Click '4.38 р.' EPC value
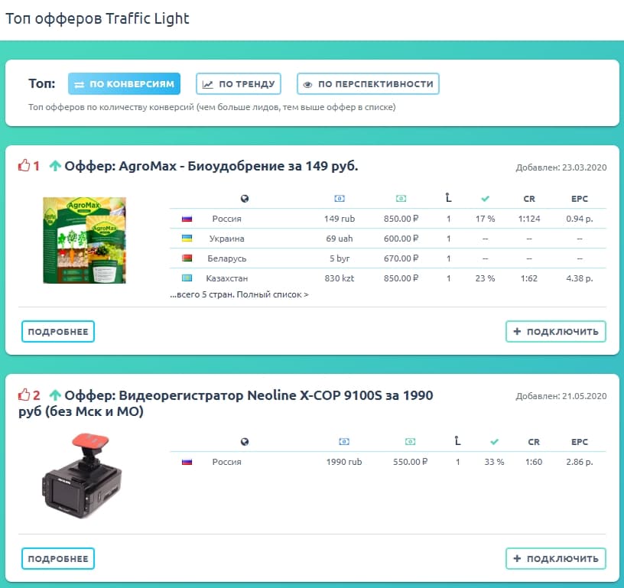The height and width of the screenshot is (588, 624). tap(580, 278)
